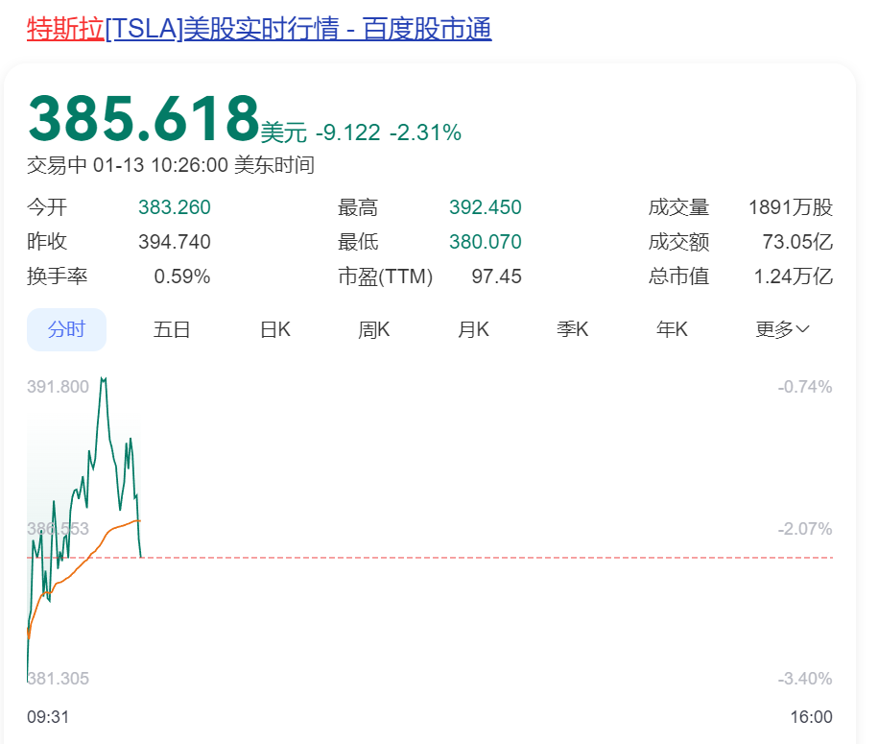Image resolution: width=878 pixels, height=744 pixels.
Task: Click the 09:31 start time label
Action: click(x=48, y=717)
